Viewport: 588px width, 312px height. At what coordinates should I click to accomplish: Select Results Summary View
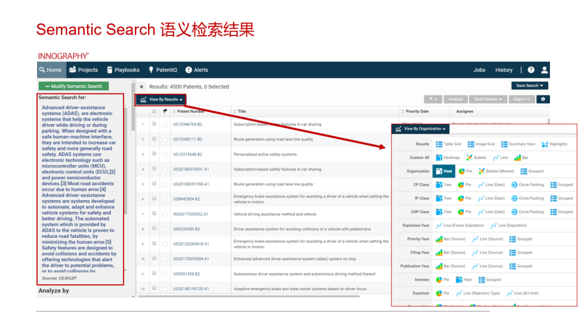(x=518, y=144)
